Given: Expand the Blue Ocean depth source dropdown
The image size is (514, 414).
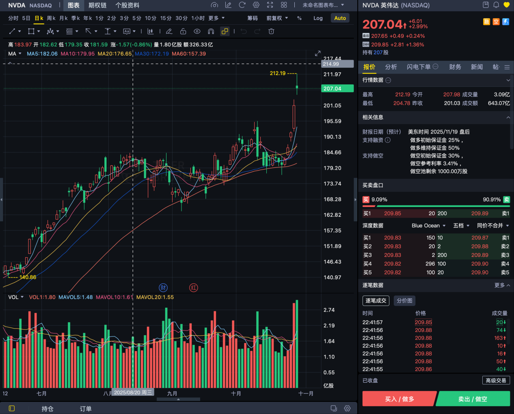Looking at the screenshot, I should coord(428,226).
